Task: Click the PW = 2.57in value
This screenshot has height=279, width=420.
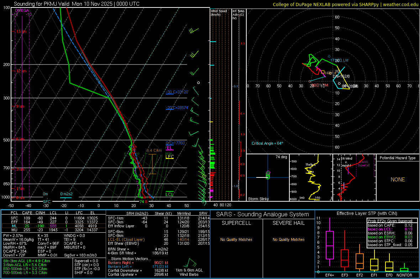Action: click(13, 236)
